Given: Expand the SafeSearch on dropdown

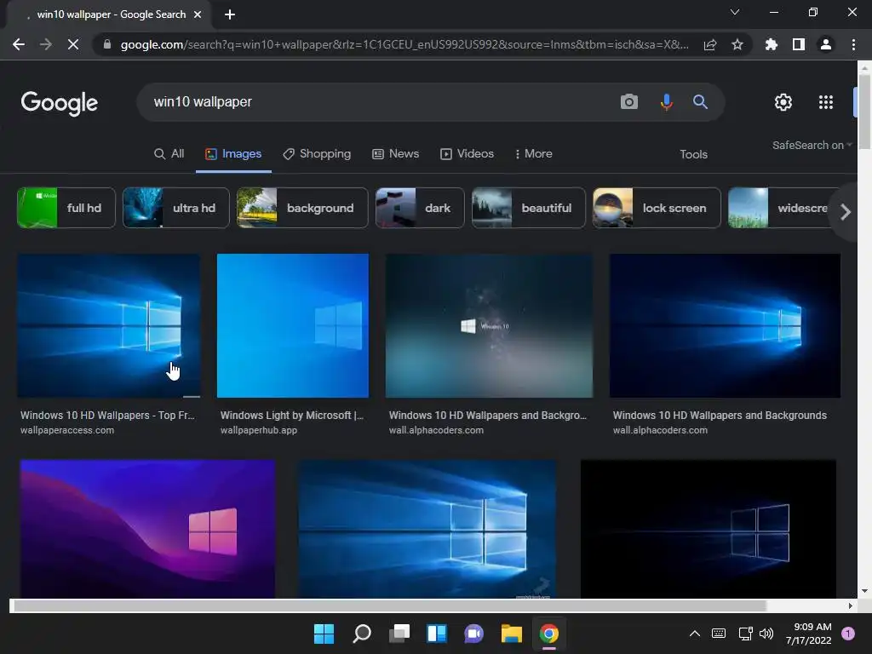Looking at the screenshot, I should 812,145.
